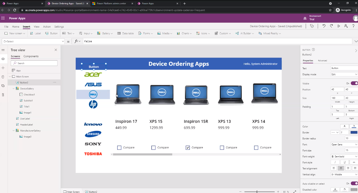This screenshot has height=193, width=358.
Task: Click the Button help question icon in properties
Action: (313, 50)
